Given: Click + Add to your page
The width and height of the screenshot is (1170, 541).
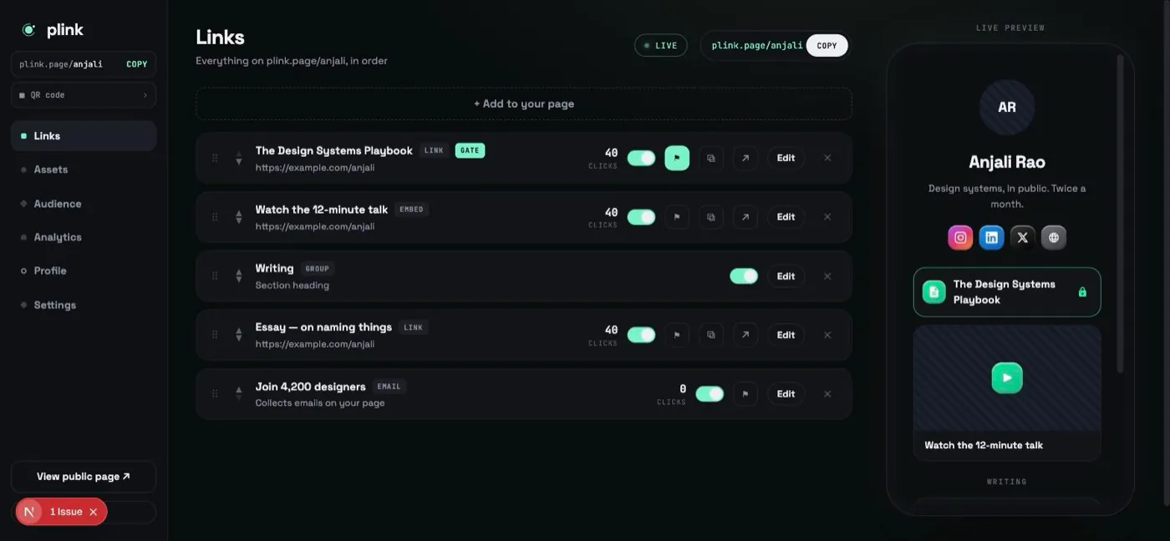Looking at the screenshot, I should [524, 104].
